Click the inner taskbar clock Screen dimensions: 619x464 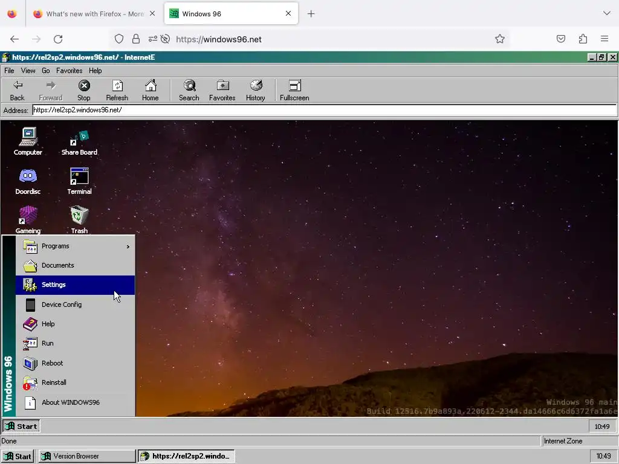coord(602,427)
